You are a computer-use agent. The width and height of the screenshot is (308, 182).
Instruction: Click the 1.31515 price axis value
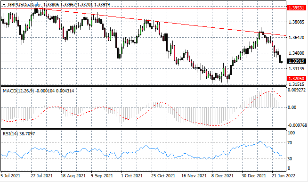[297, 84]
